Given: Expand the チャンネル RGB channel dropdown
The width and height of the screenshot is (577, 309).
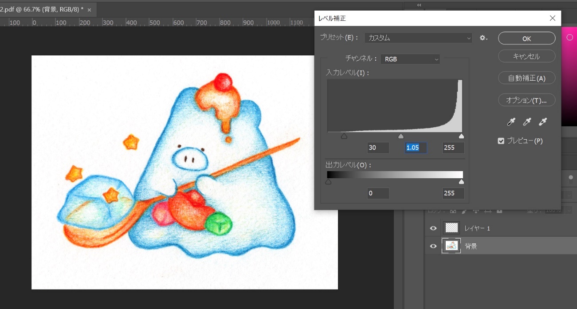Looking at the screenshot, I should [x=410, y=59].
